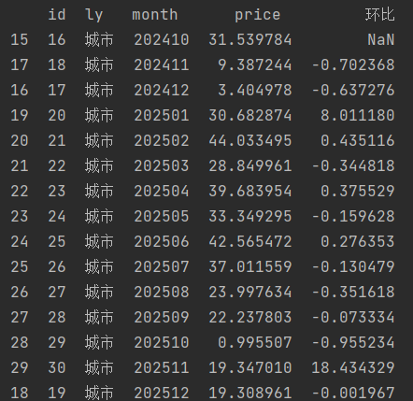Click id value 16 in the 202410 row
Screen dimensions: 413x401
point(57,40)
